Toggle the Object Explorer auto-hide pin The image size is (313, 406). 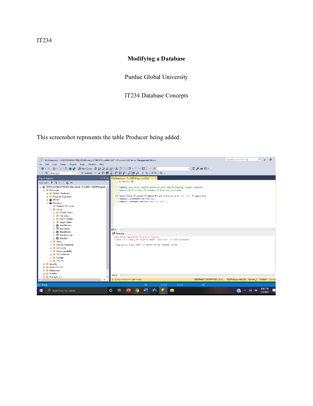tap(104, 178)
